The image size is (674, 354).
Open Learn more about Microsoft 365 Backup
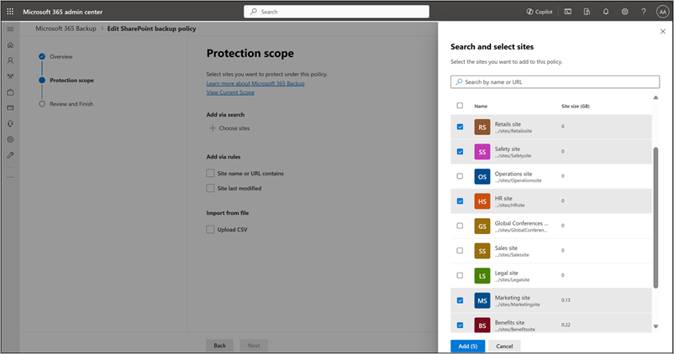pos(255,84)
